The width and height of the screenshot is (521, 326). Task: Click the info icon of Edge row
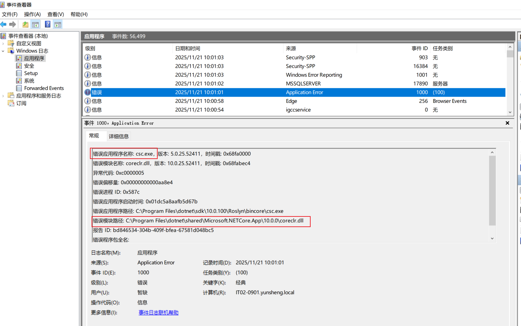click(x=88, y=101)
